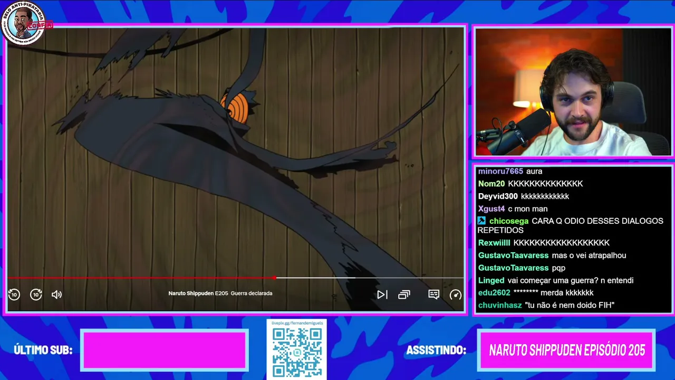
Task: Click the red playhead on the progress bar
Action: (274, 278)
